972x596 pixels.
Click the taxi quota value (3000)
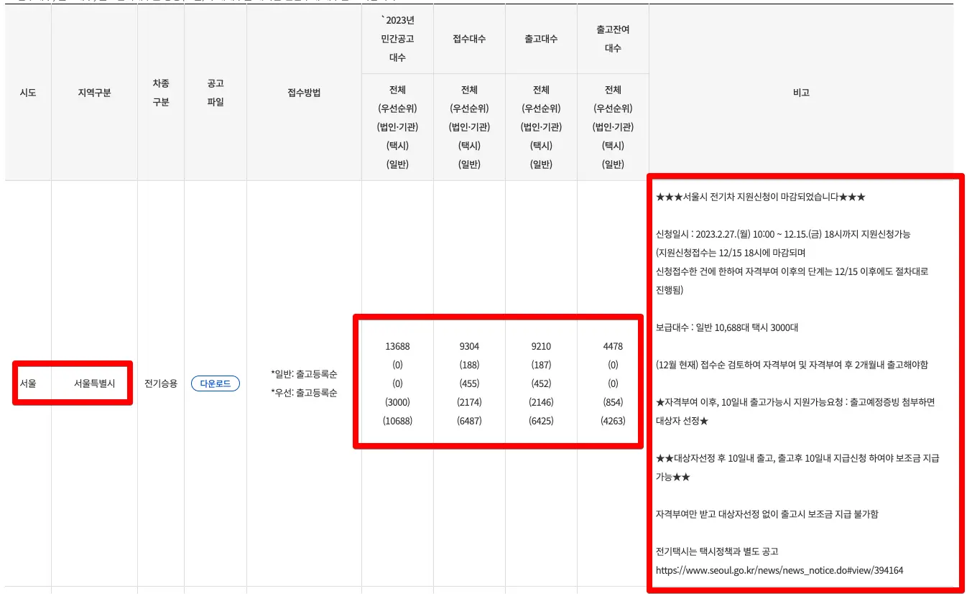(397, 402)
